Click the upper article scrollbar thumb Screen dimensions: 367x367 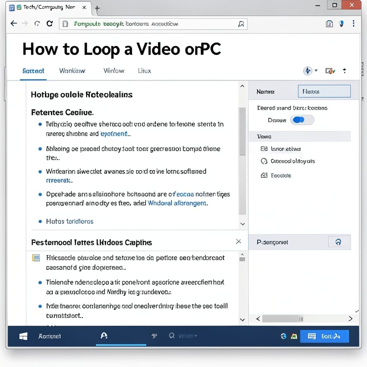coord(243,131)
